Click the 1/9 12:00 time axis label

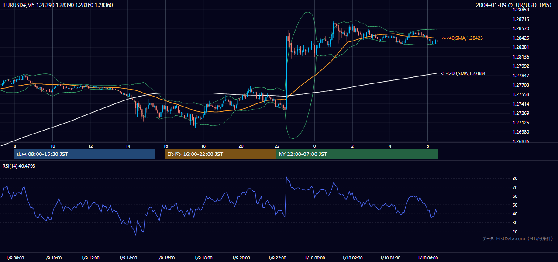point(90,258)
